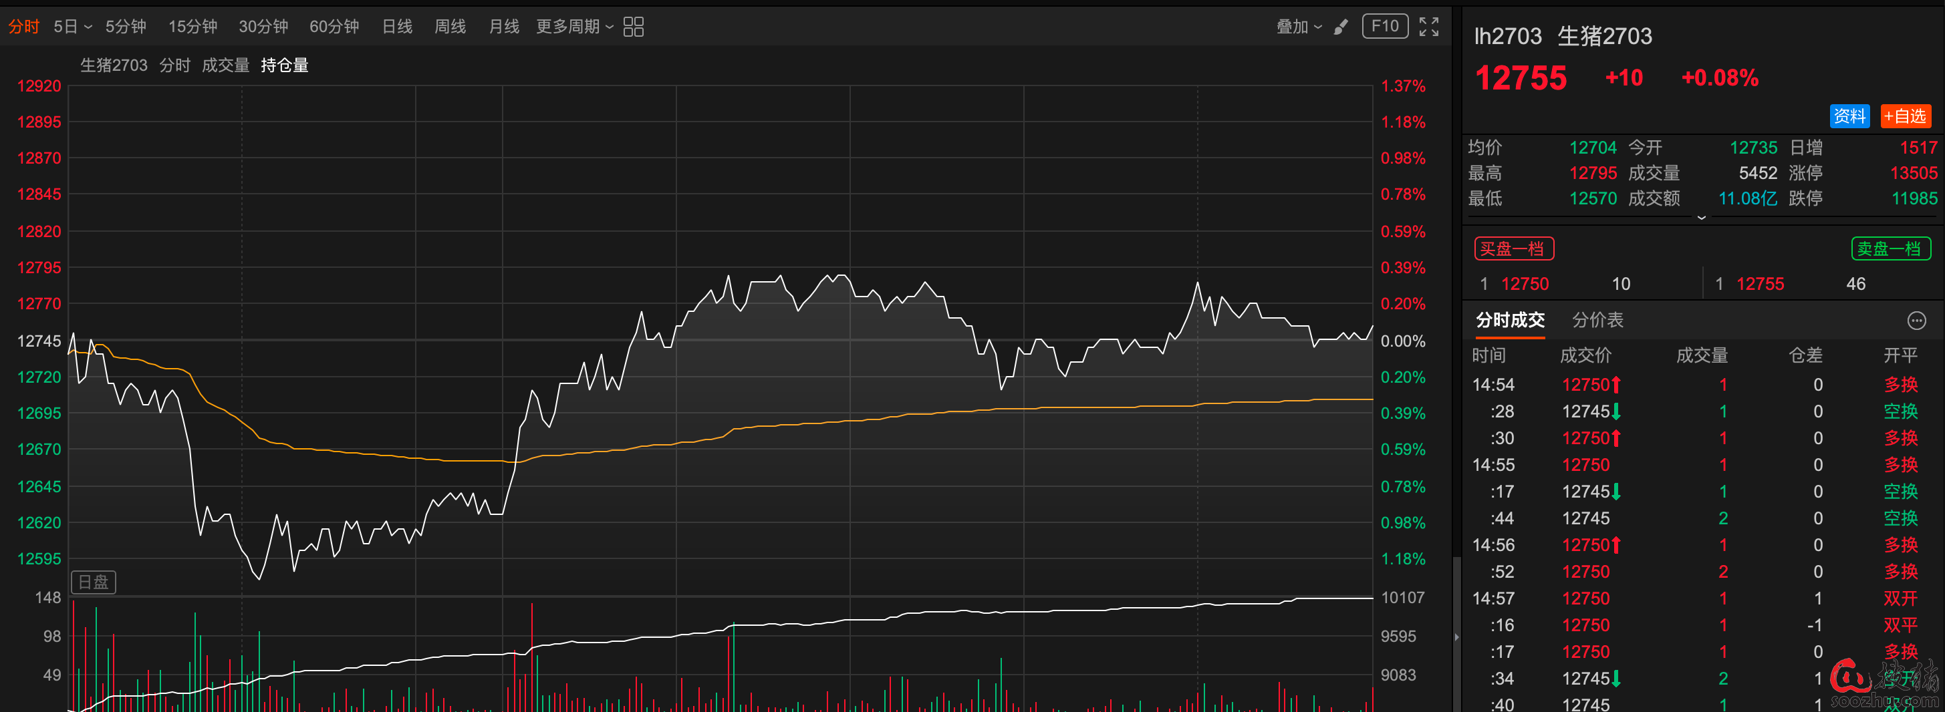Toggle the 持仓量 open interest indicator
Image resolution: width=1945 pixels, height=712 pixels.
point(285,65)
